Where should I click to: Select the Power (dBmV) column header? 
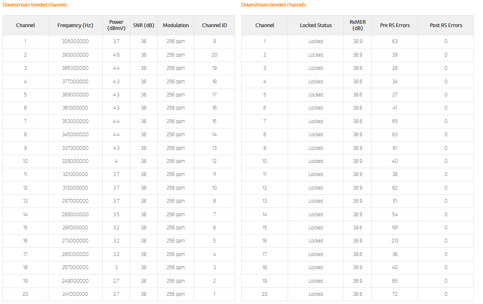pyautogui.click(x=116, y=25)
